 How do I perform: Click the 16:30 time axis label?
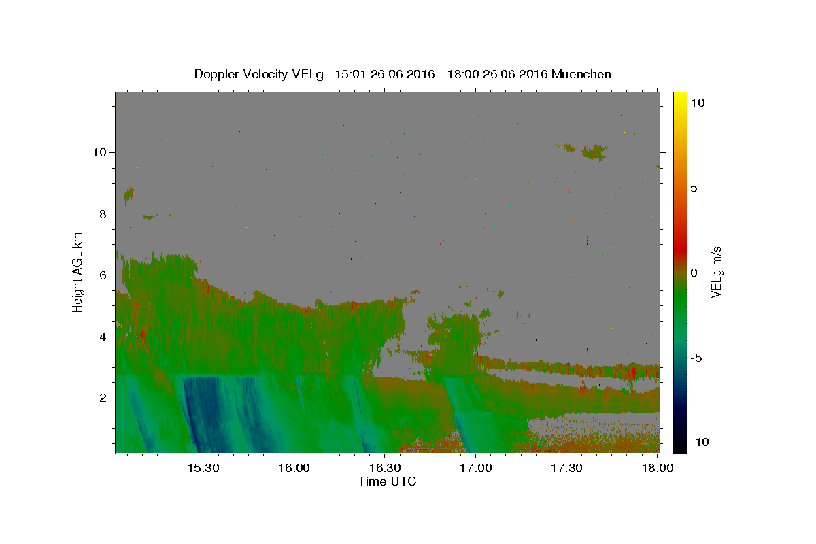384,469
